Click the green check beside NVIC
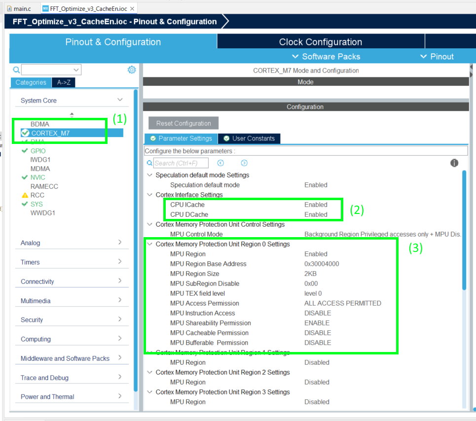Image resolution: width=476 pixels, height=421 pixels. coord(25,177)
